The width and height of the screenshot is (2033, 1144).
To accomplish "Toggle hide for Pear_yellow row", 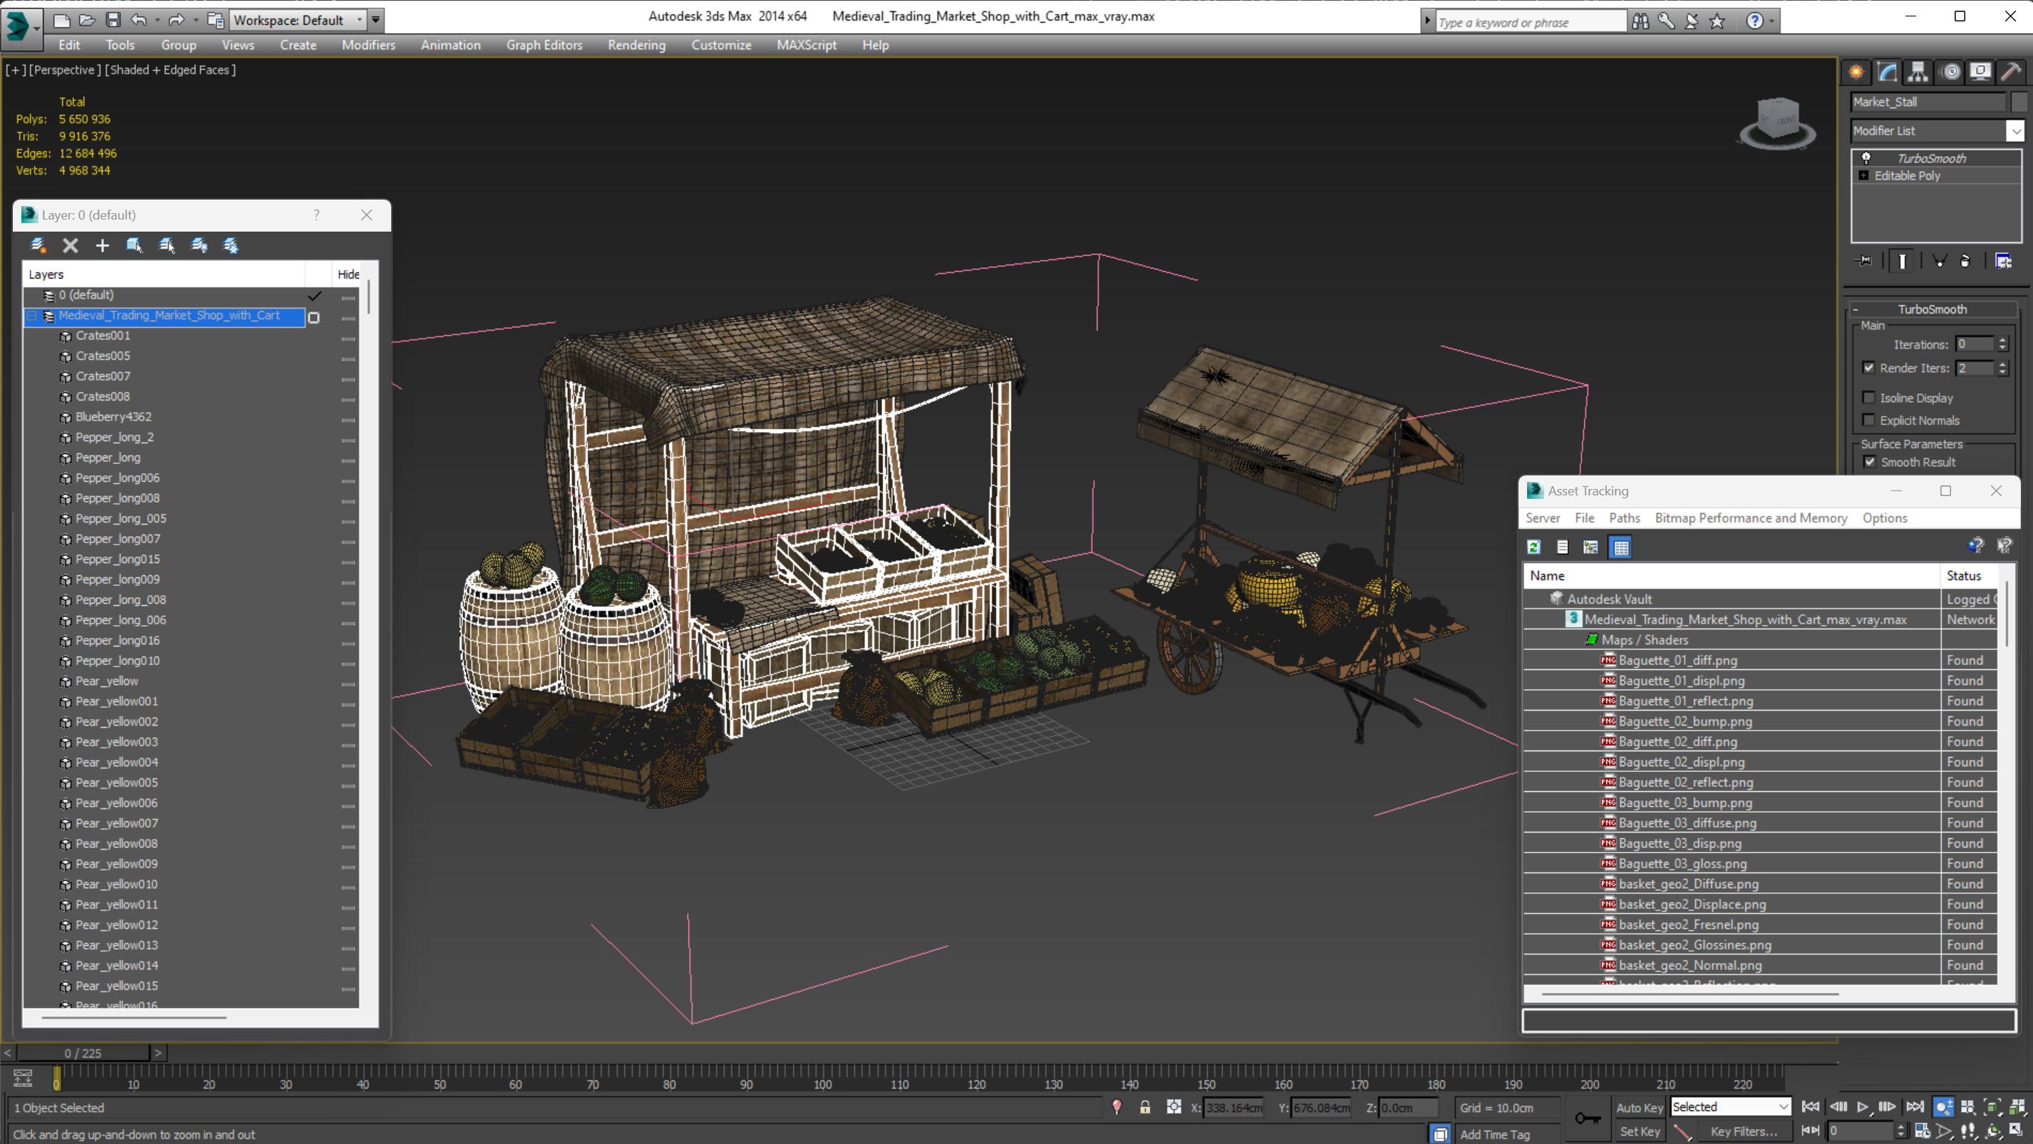I will pos(348,683).
